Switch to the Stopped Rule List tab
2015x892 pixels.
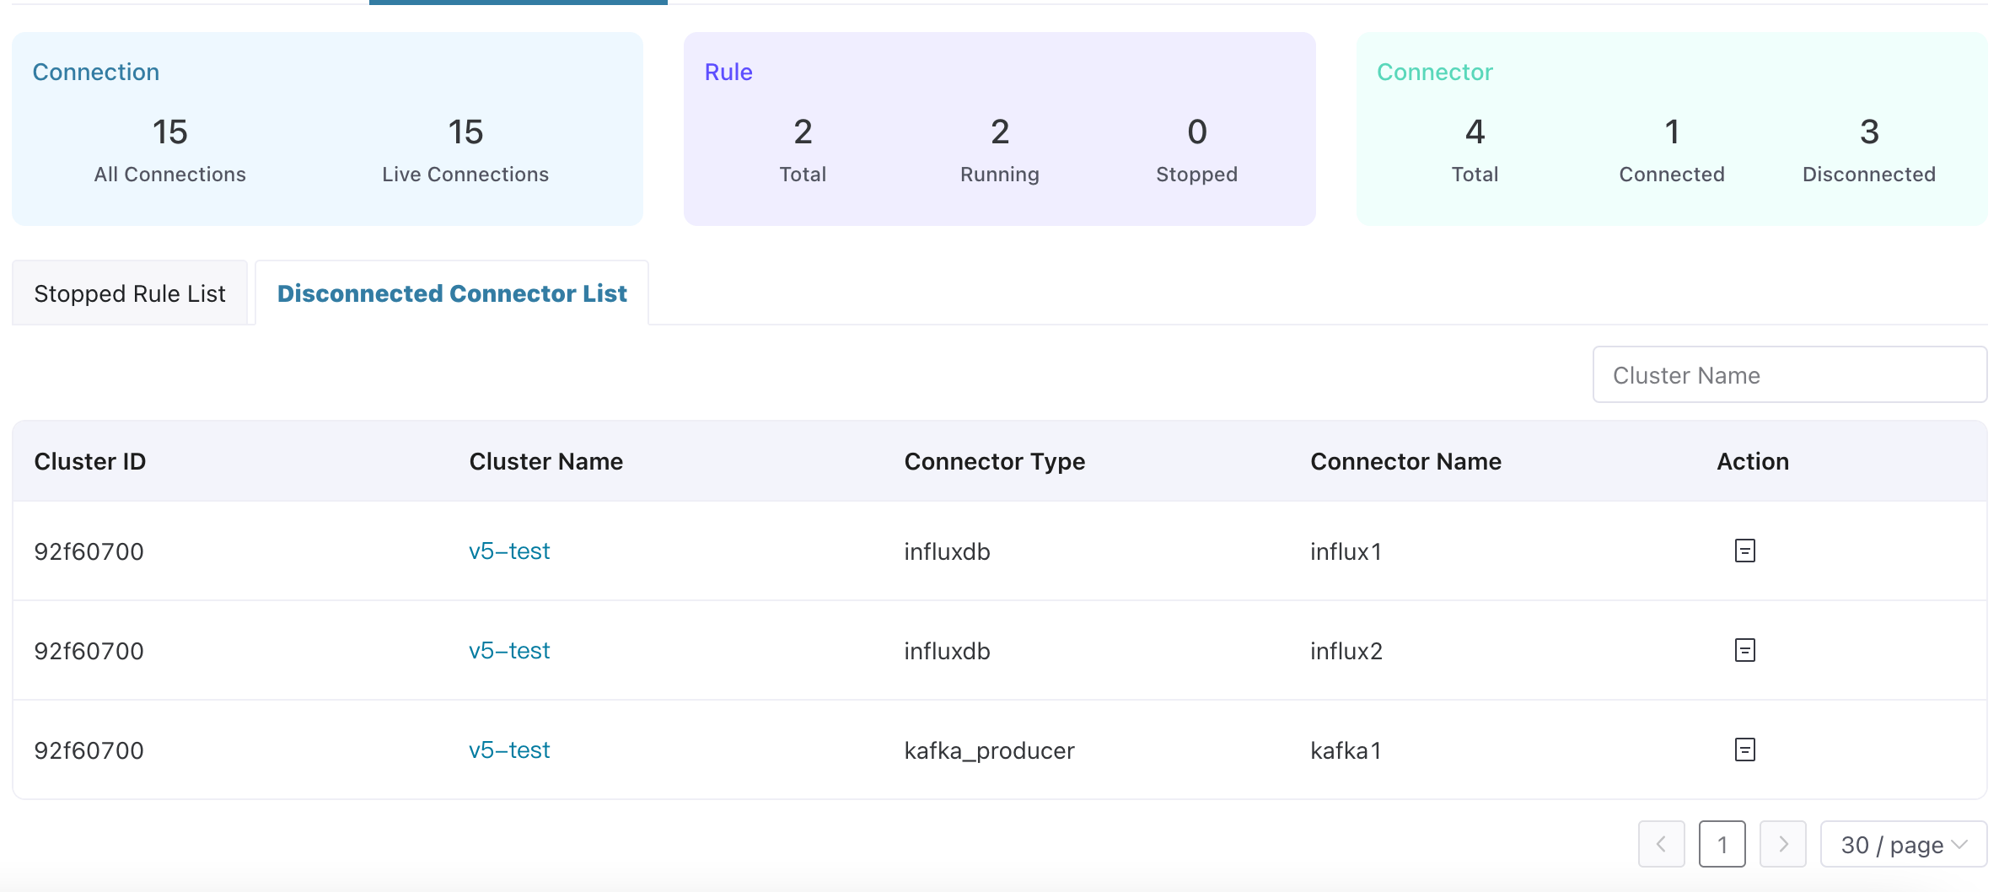pyautogui.click(x=130, y=293)
